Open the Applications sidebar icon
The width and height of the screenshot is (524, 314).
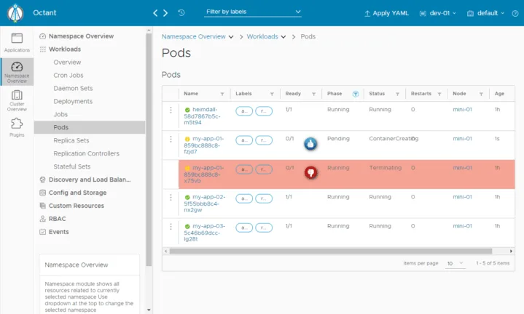click(x=17, y=43)
